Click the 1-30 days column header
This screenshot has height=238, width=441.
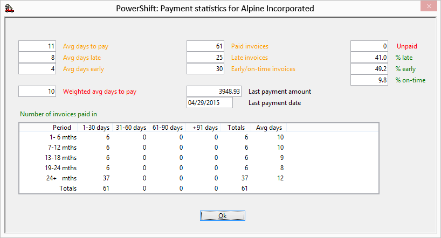pyautogui.click(x=95, y=128)
